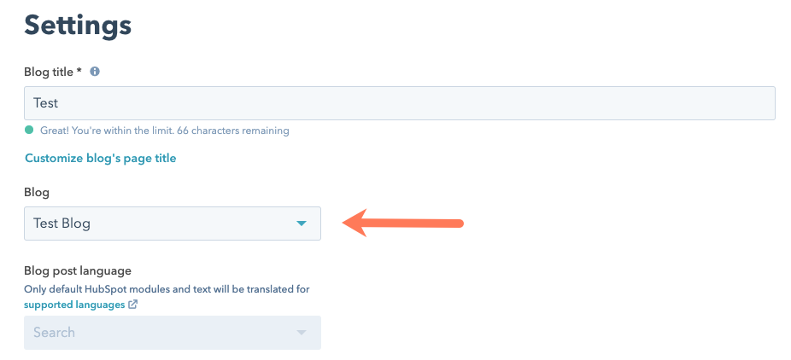The height and width of the screenshot is (360, 791).
Task: Click the green status dot under the title field
Action: pyautogui.click(x=29, y=130)
